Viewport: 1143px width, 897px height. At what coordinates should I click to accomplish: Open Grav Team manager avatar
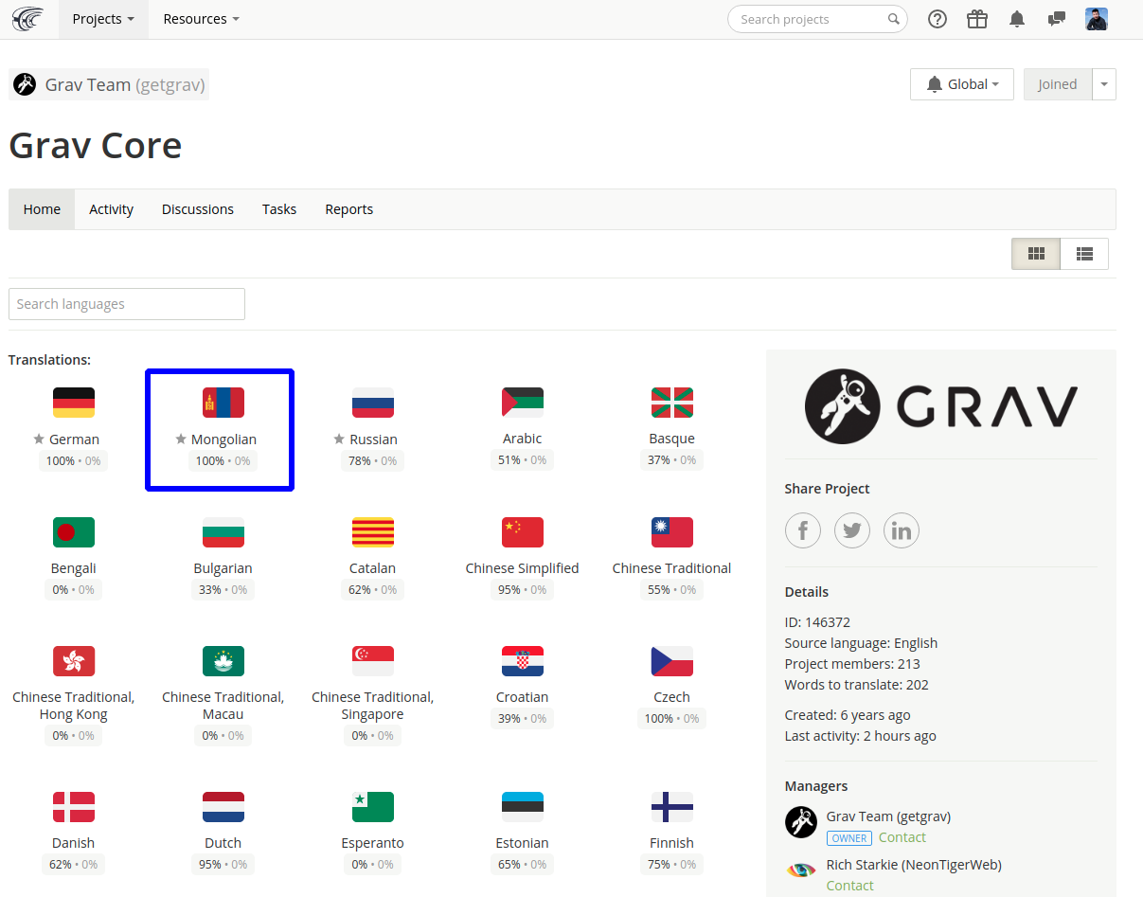click(801, 822)
